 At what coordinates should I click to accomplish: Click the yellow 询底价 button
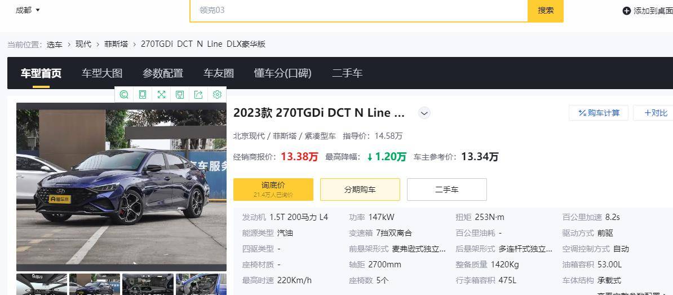[273, 190]
